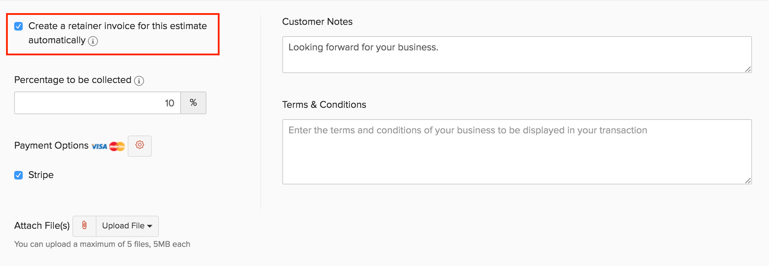Click the resize handle of Terms & Conditions box
769x266 pixels.
point(748,181)
